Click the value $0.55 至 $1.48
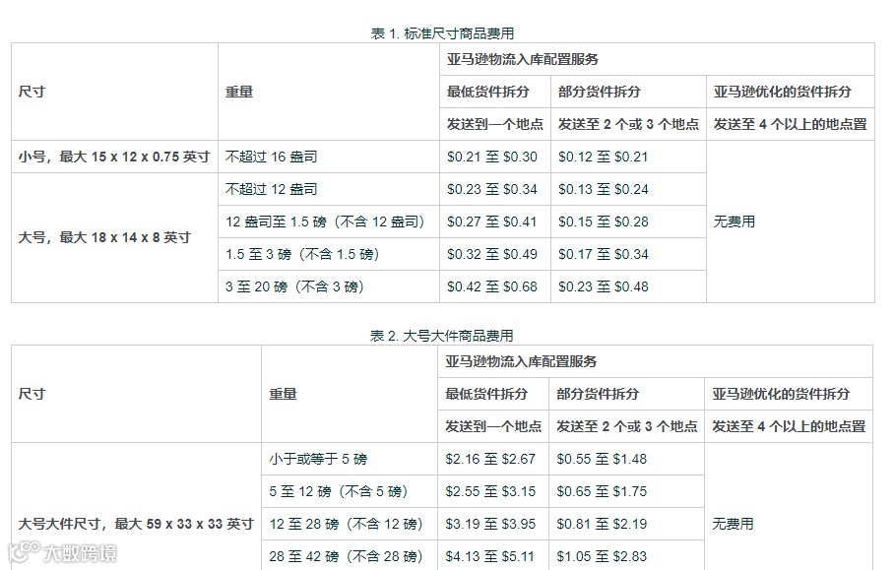The height and width of the screenshot is (570, 895). [602, 460]
